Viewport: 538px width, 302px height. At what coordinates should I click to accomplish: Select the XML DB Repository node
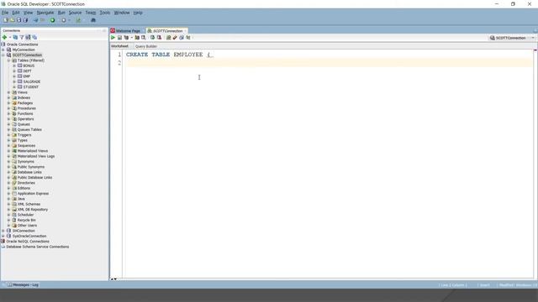tap(33, 210)
